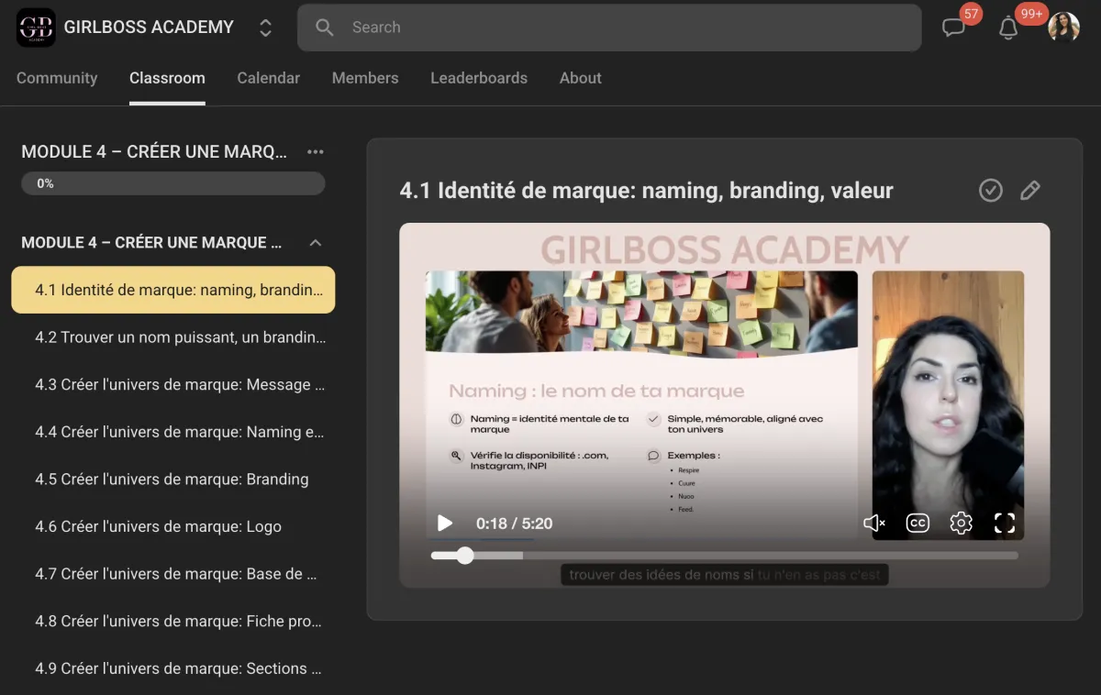
Task: Open video settings gear icon
Action: click(961, 524)
